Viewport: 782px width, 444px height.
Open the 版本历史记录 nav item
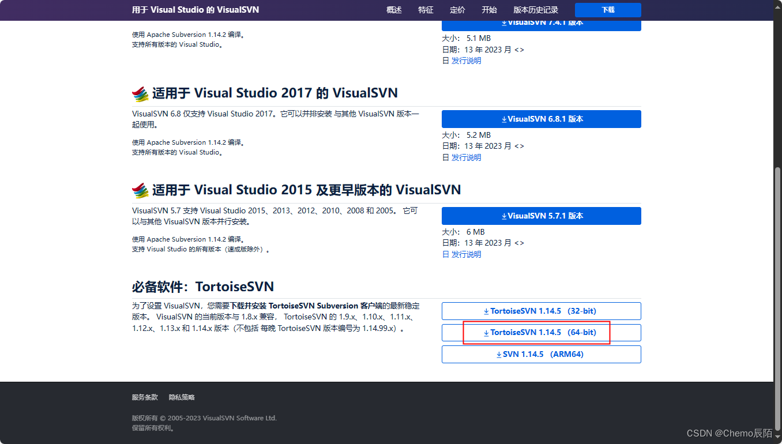click(536, 10)
